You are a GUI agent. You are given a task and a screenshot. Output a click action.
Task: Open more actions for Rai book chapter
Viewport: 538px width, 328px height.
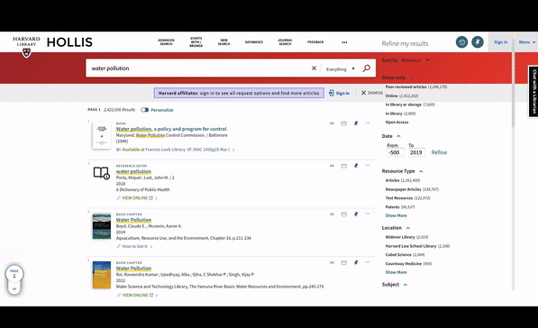[x=368, y=262]
